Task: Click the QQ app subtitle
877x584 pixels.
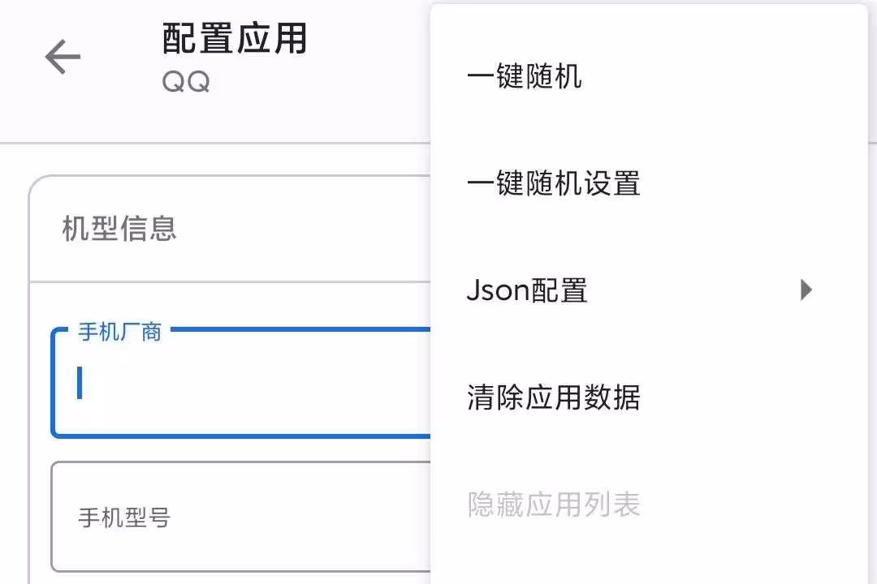Action: 186,82
